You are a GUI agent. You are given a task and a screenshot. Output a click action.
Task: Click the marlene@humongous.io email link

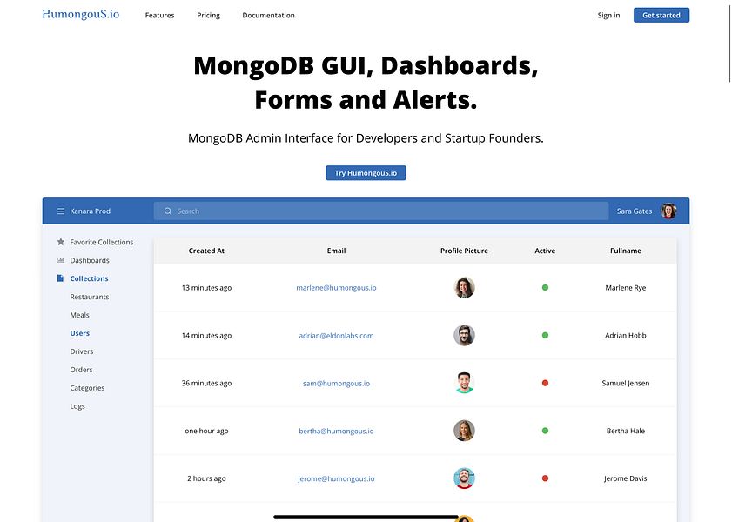pos(336,287)
